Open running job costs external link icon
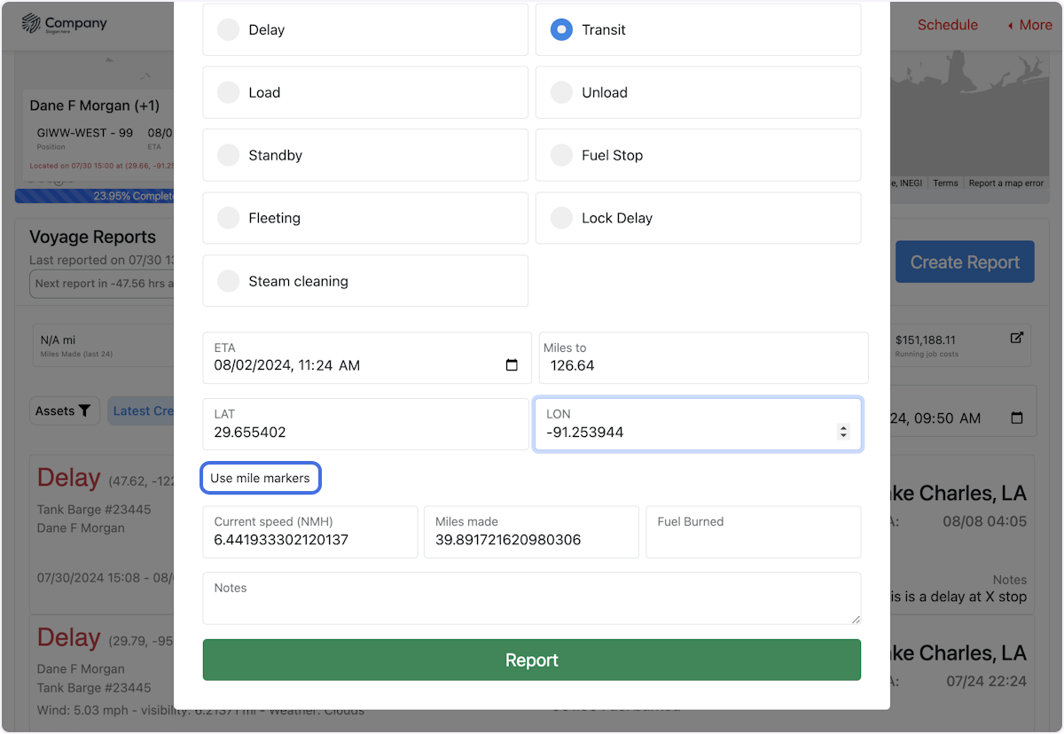The image size is (1064, 734). coord(1017,338)
